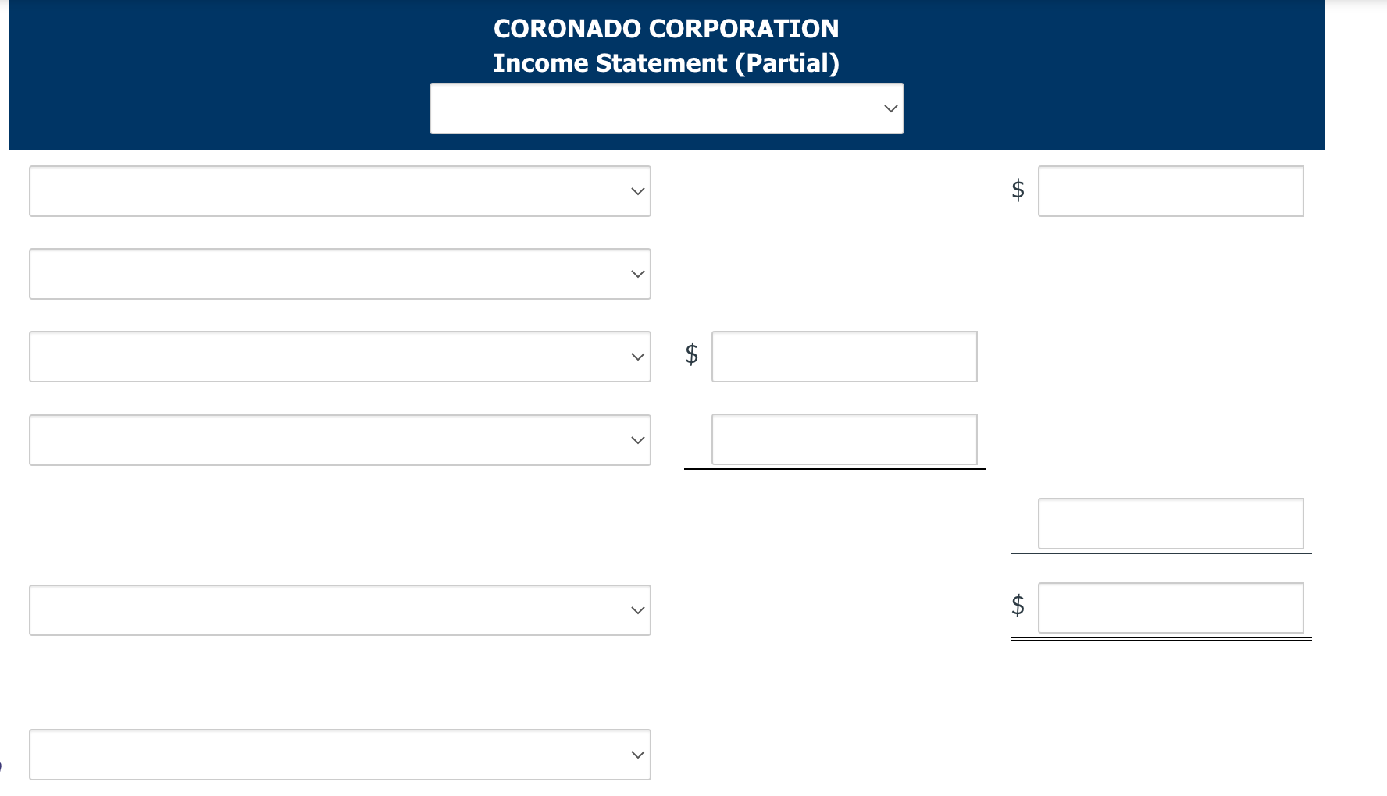Click the top-right dollar amount input field

click(1170, 191)
